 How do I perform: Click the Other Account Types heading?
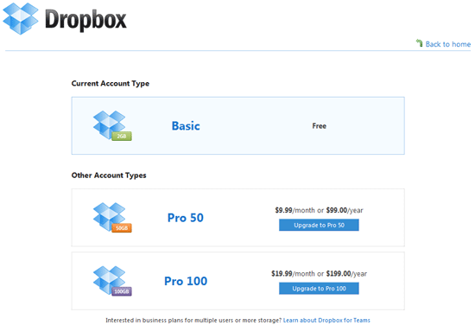point(109,175)
